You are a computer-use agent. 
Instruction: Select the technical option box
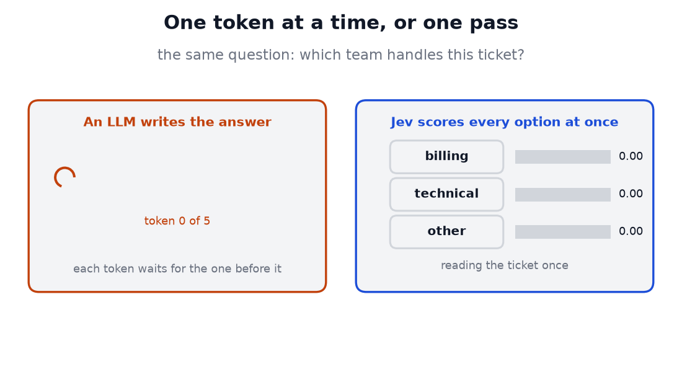[x=446, y=194]
